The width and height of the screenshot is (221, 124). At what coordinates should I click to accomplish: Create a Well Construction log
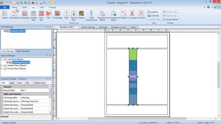coord(91,16)
